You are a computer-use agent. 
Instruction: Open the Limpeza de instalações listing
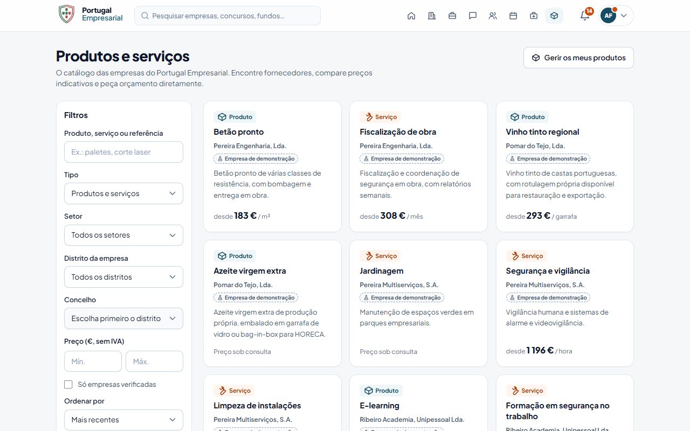[x=258, y=406]
